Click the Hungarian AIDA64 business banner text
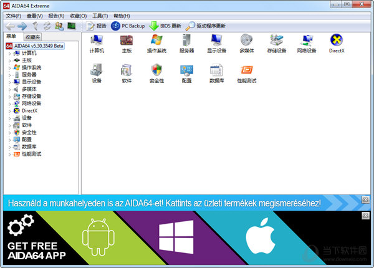This screenshot has width=374, height=268. coord(165,203)
